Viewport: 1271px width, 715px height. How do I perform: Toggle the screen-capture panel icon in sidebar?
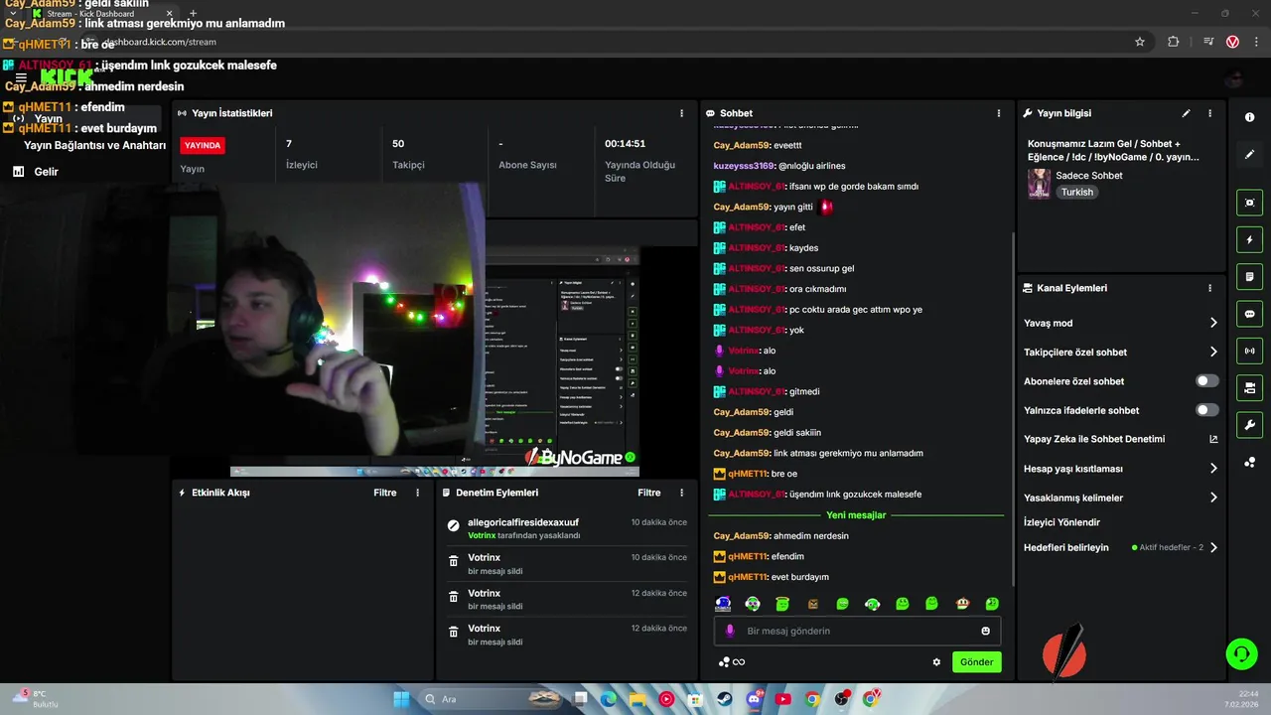pos(1249,203)
